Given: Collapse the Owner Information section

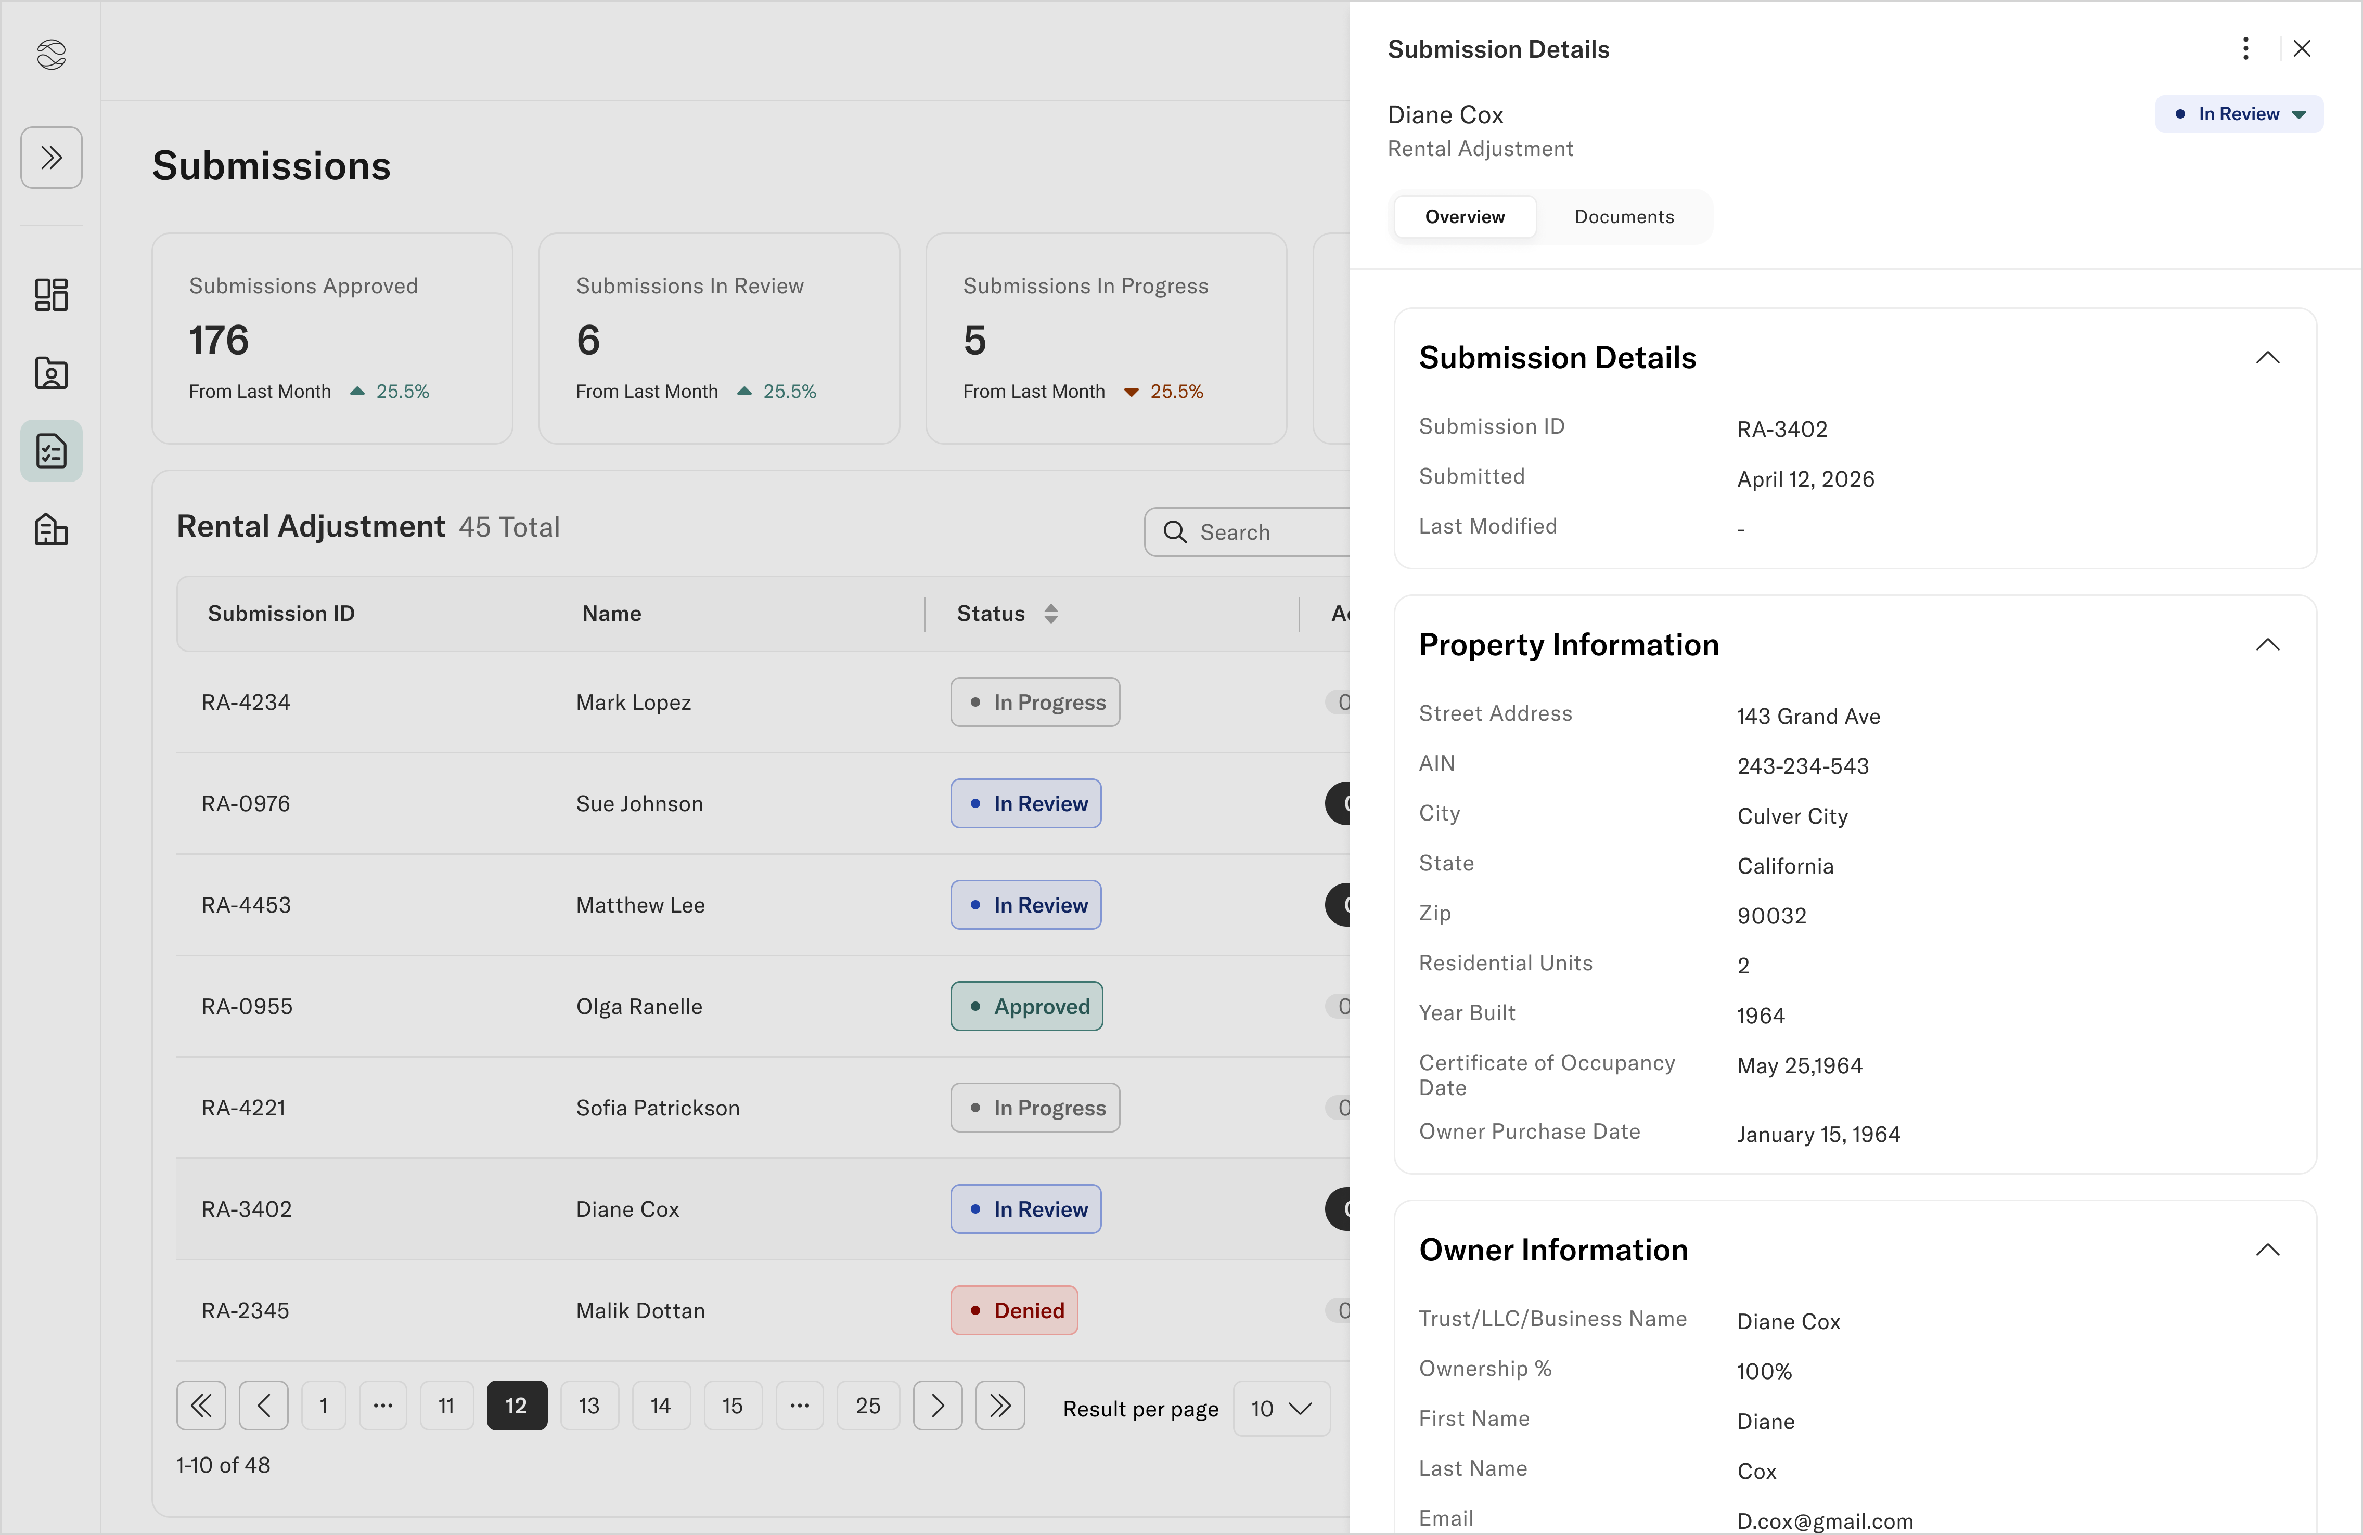Looking at the screenshot, I should point(2268,1250).
